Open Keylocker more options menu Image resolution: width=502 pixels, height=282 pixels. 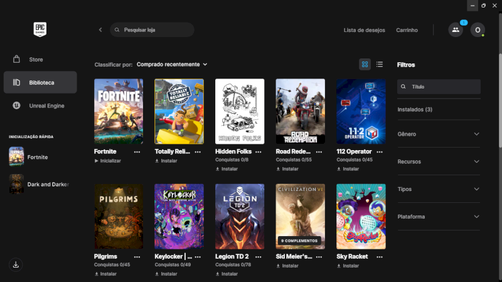[198, 257]
